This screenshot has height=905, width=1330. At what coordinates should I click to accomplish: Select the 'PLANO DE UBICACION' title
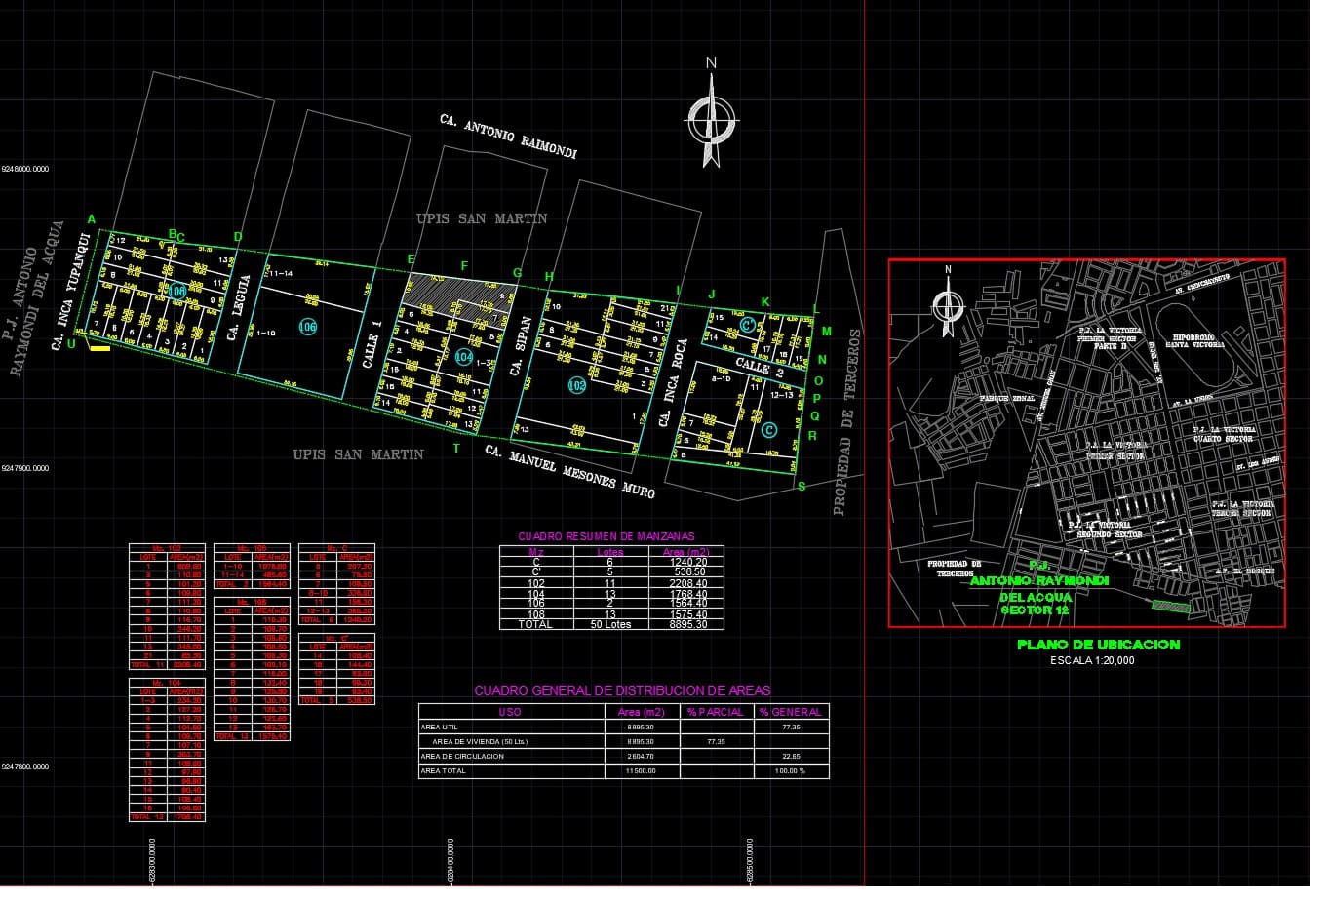click(1099, 645)
